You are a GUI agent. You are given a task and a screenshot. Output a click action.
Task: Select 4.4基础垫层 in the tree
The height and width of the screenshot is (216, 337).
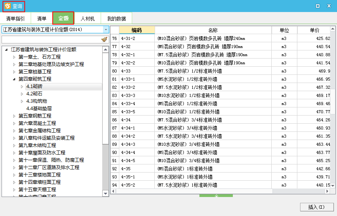coord(38,109)
